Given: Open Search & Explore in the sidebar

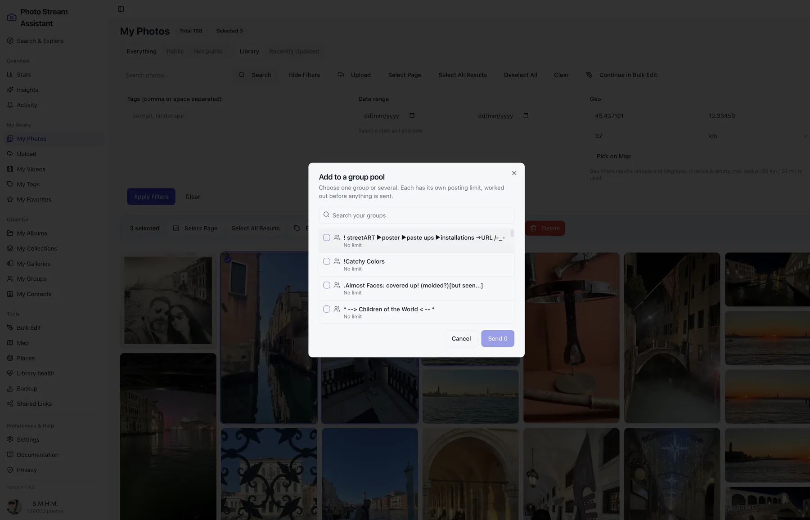Looking at the screenshot, I should (40, 41).
